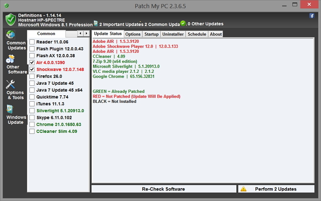Check the Flash AX 12.0.0.38 checkbox
The width and height of the screenshot is (321, 201).
point(32,56)
